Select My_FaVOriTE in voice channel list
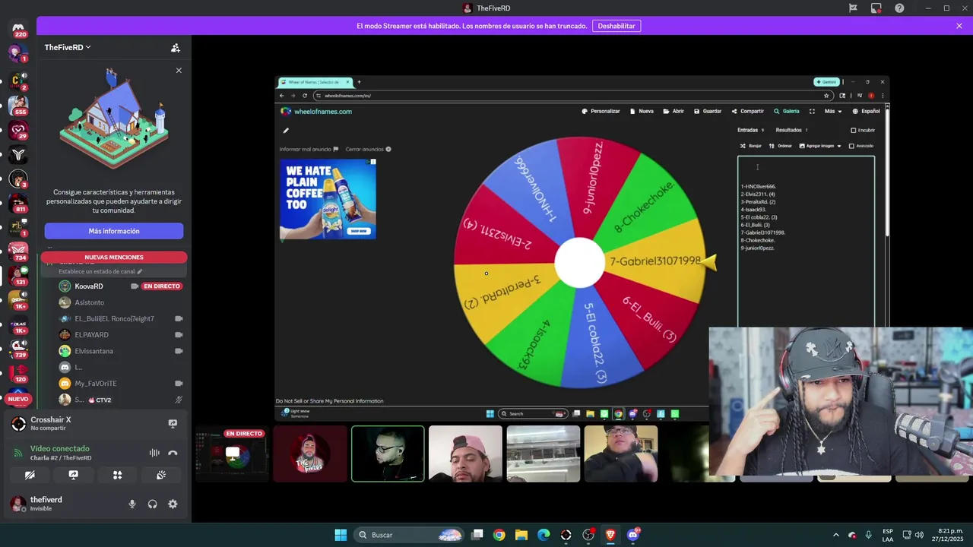The height and width of the screenshot is (547, 973). pyautogui.click(x=122, y=384)
